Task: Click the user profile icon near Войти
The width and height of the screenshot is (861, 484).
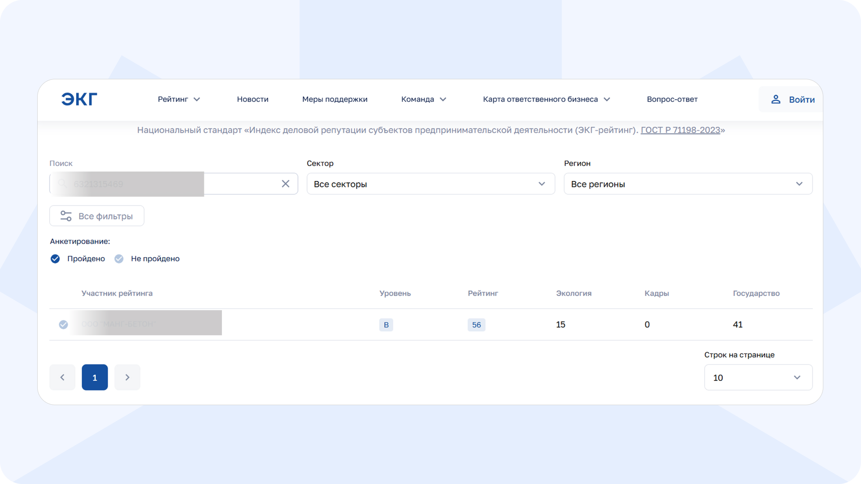Action: (776, 99)
